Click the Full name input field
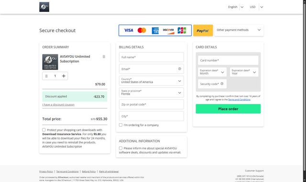 pyautogui.click(x=152, y=57)
